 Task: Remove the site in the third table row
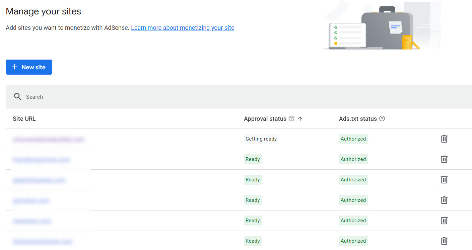click(x=444, y=180)
